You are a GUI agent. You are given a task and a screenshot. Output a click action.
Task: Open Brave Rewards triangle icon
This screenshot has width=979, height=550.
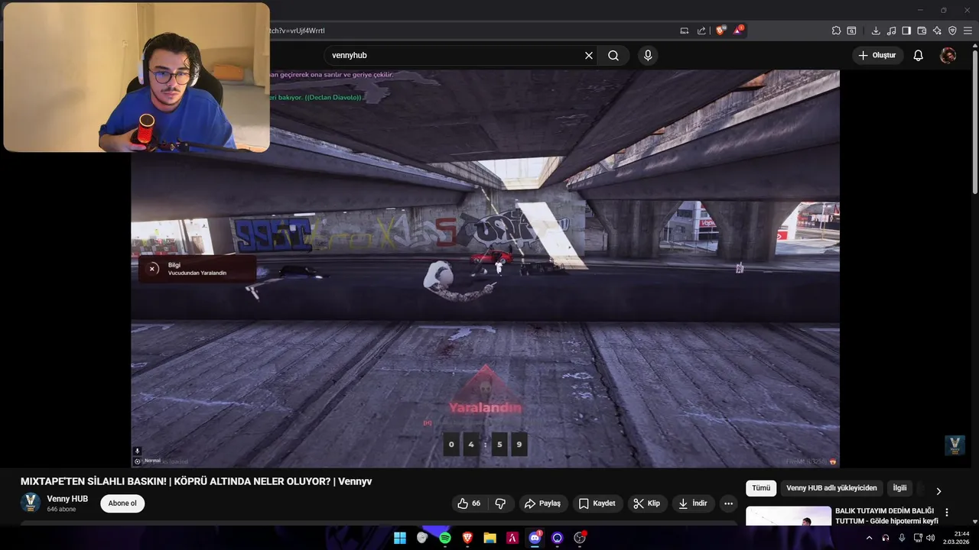[x=738, y=31]
